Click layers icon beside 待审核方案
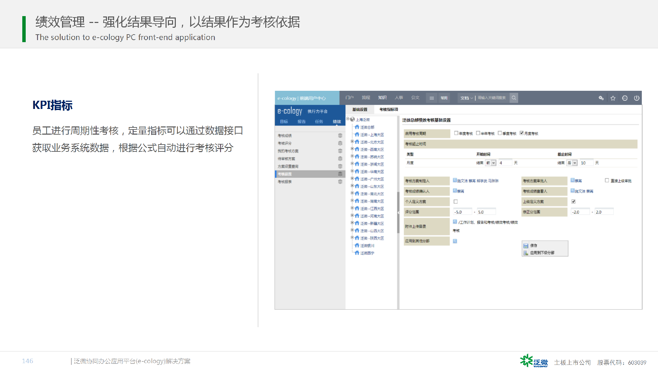The image size is (658, 370). [x=340, y=159]
